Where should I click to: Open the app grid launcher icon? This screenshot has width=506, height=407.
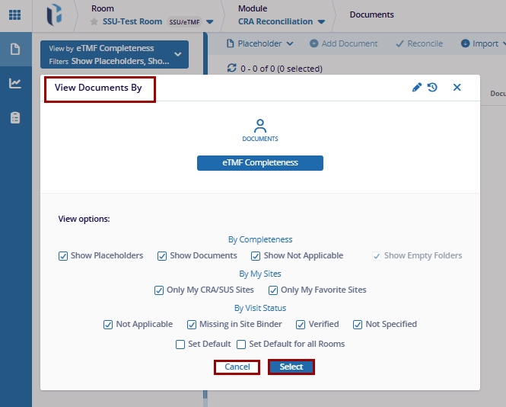(15, 15)
